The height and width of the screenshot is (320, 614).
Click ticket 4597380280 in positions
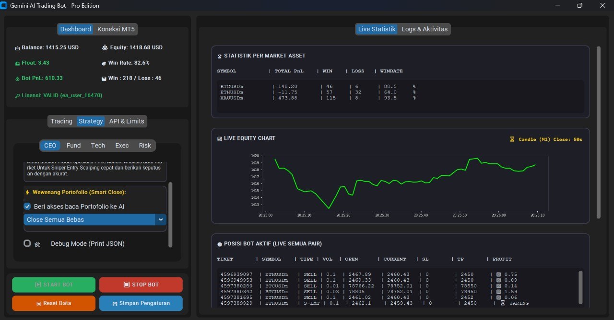point(236,286)
